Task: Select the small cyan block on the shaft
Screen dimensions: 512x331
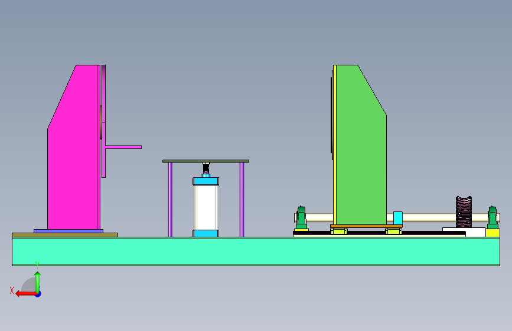Action: (x=397, y=219)
